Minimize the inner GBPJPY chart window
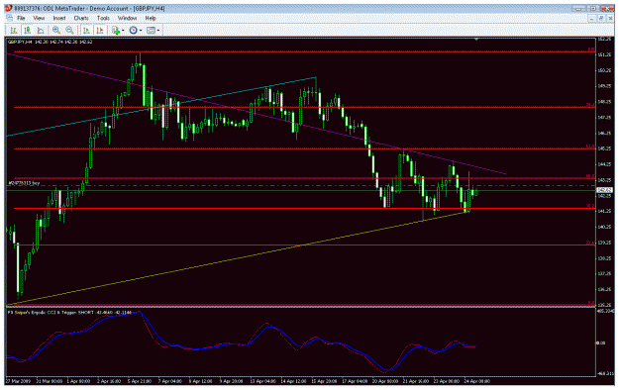 591,18
